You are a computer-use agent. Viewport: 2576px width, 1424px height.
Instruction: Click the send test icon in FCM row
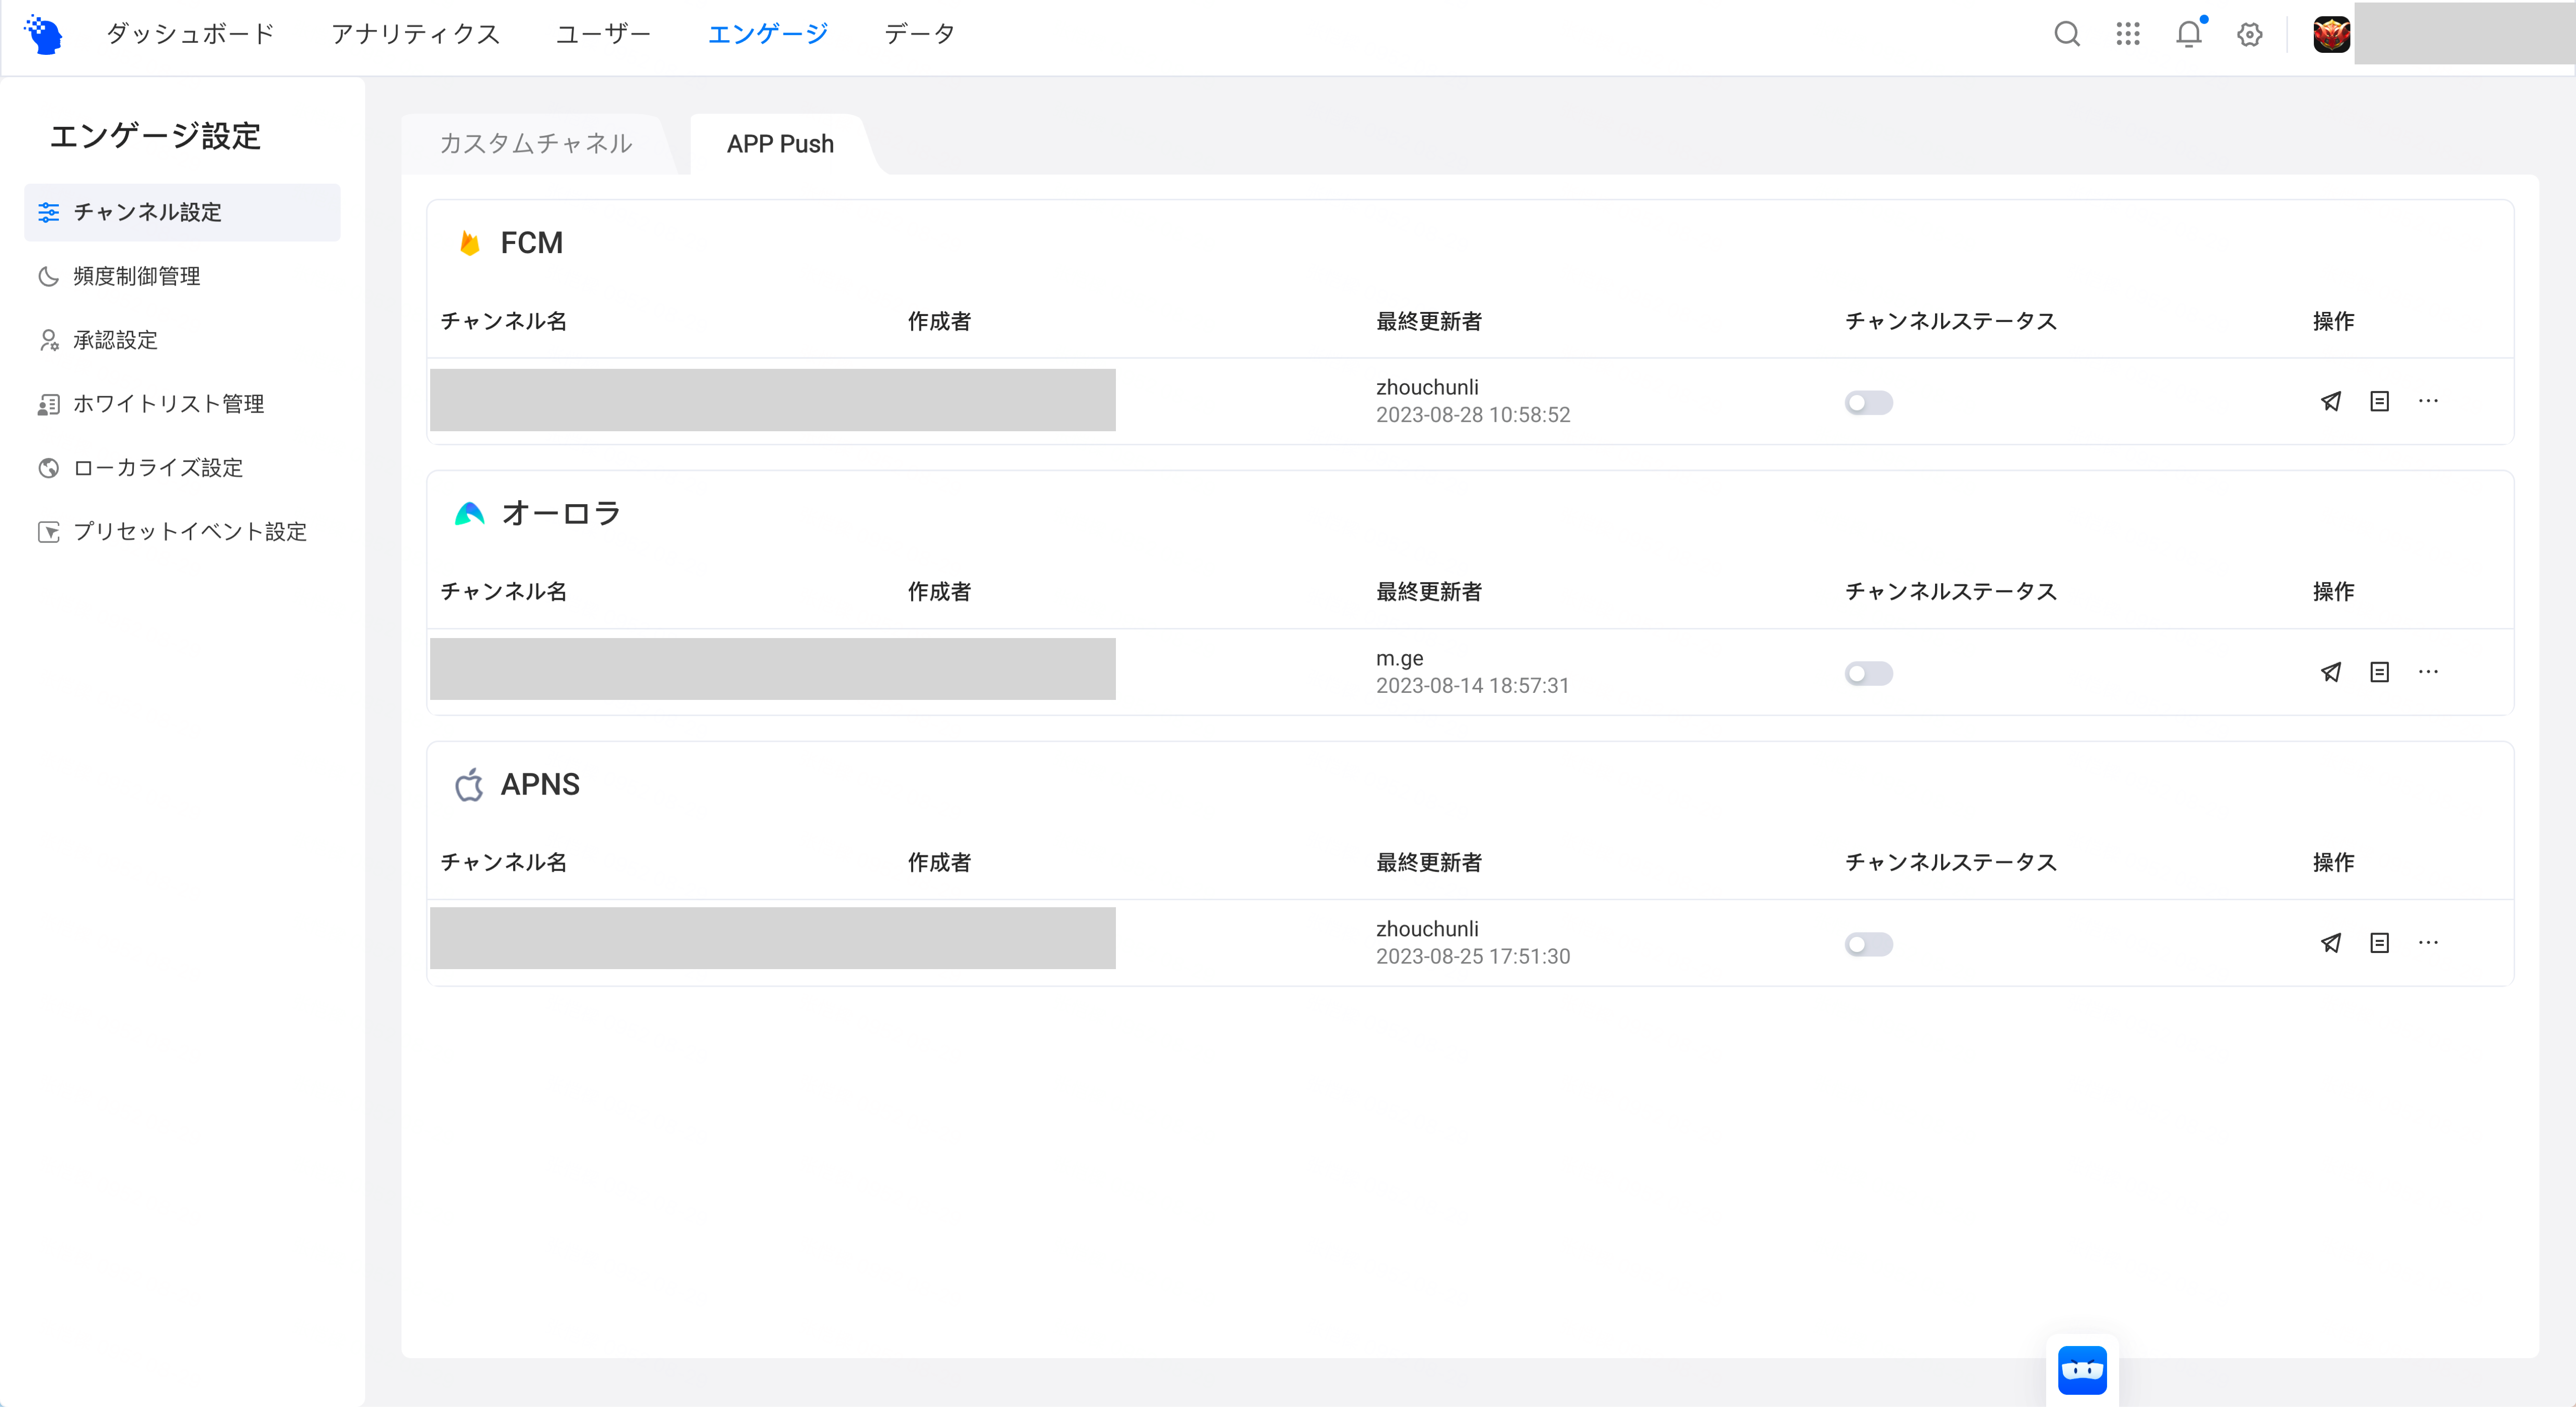[2330, 402]
